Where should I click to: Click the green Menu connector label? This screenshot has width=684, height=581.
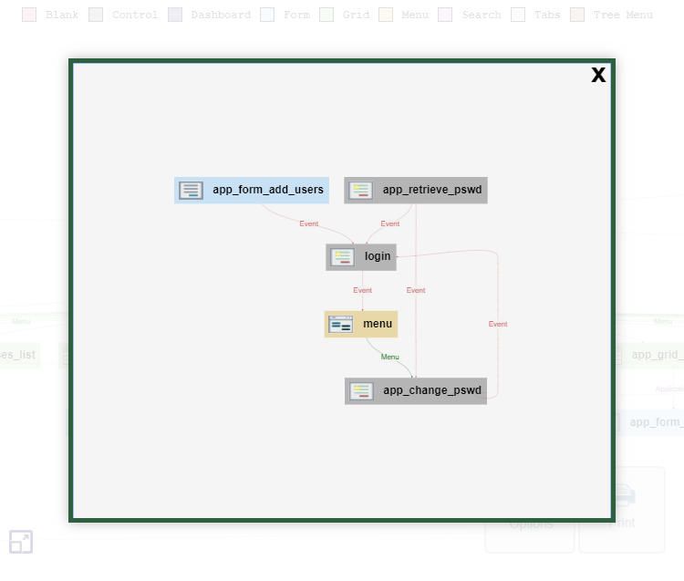coord(389,358)
